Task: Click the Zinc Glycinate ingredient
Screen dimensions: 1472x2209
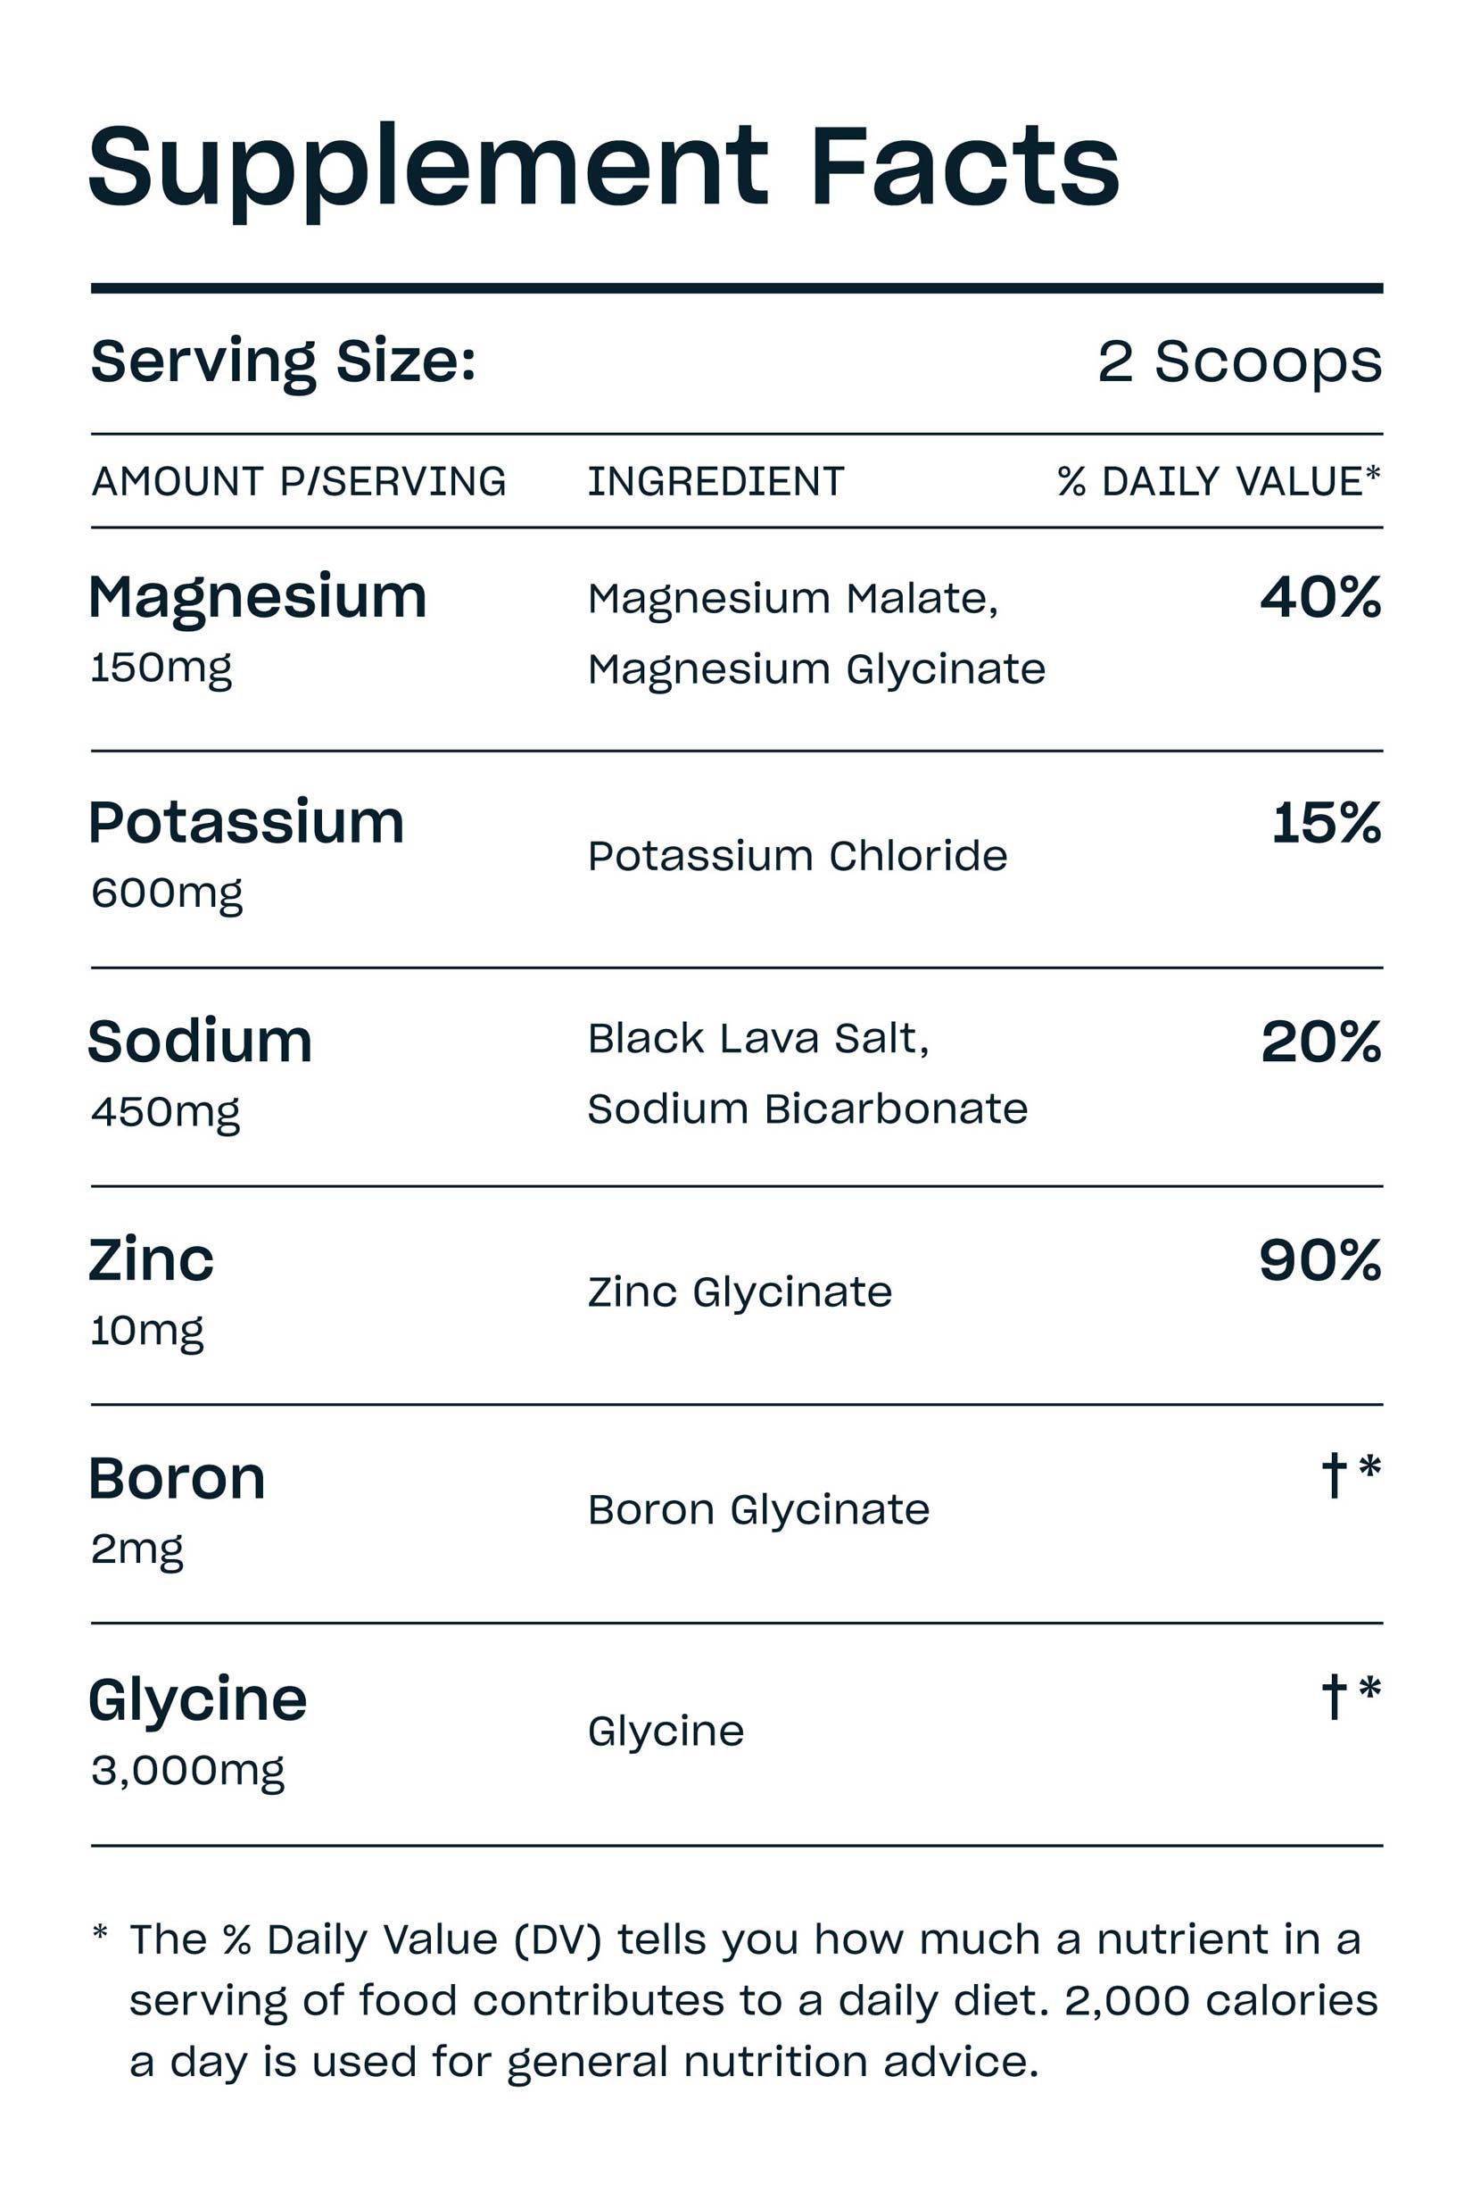Action: coord(740,1292)
